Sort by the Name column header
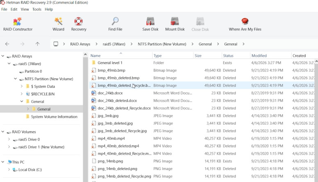 click(x=120, y=56)
